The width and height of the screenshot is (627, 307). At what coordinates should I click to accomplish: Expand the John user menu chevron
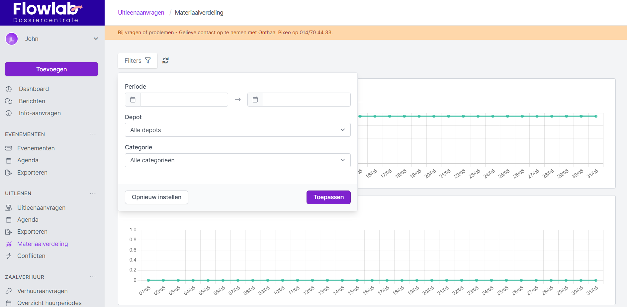(x=96, y=39)
